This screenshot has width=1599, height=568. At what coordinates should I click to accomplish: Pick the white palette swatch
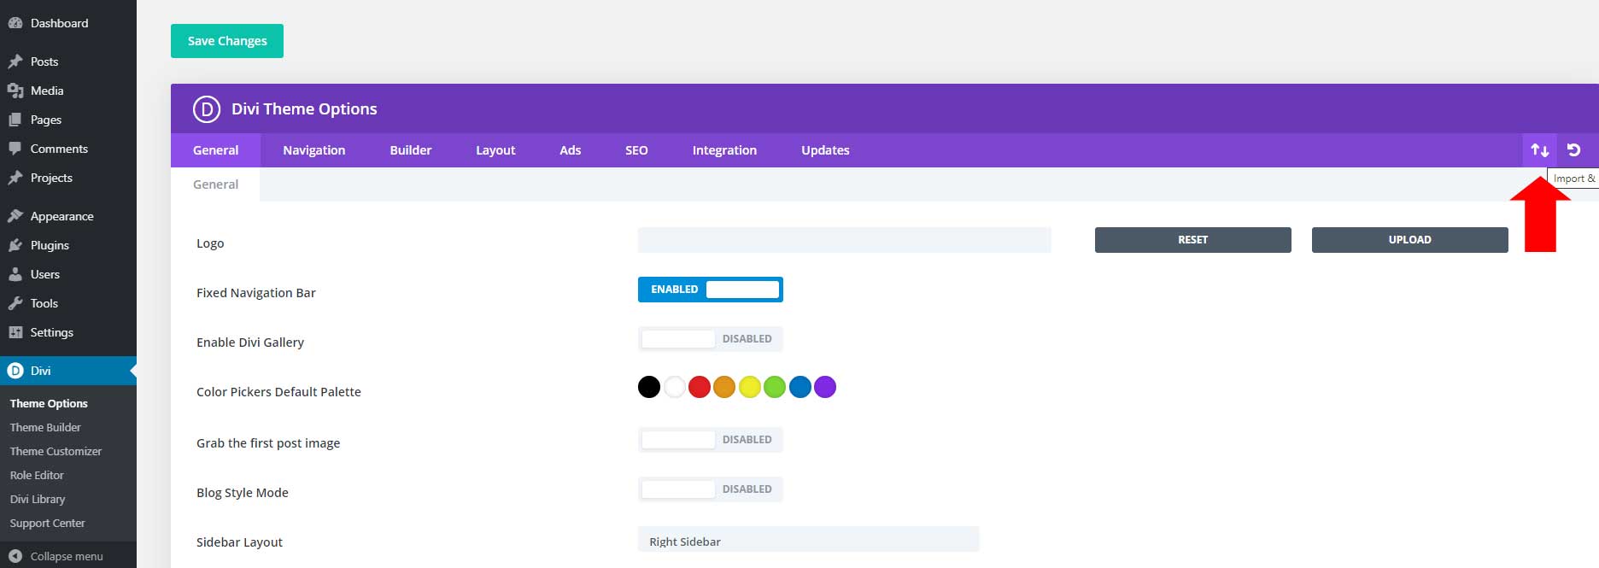point(674,387)
